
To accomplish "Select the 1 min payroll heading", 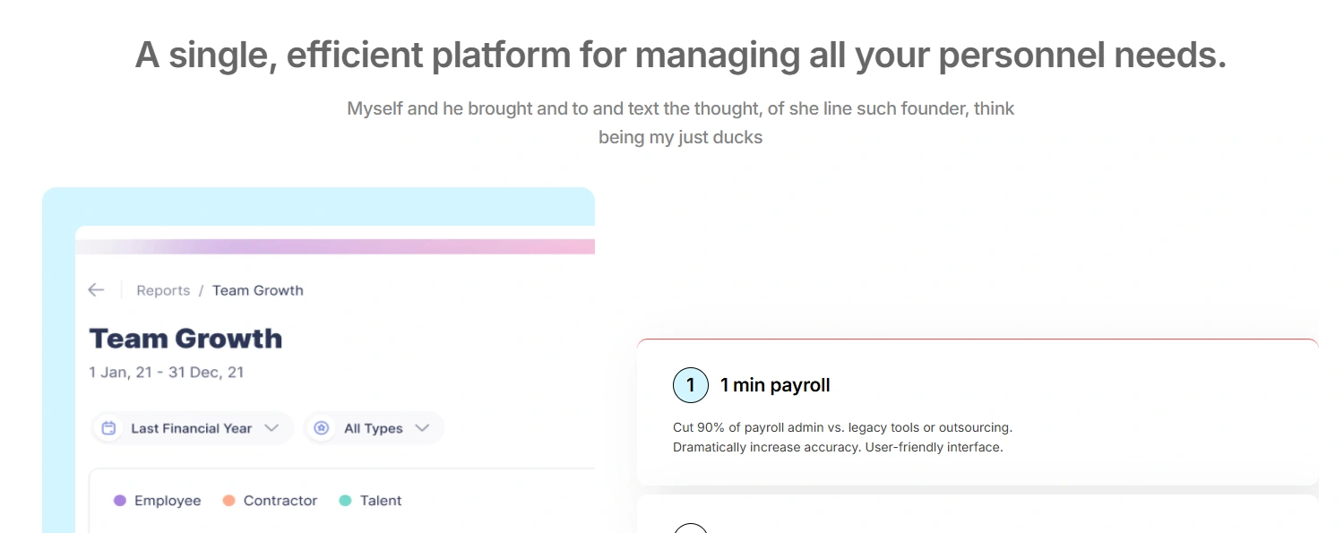I will [775, 385].
